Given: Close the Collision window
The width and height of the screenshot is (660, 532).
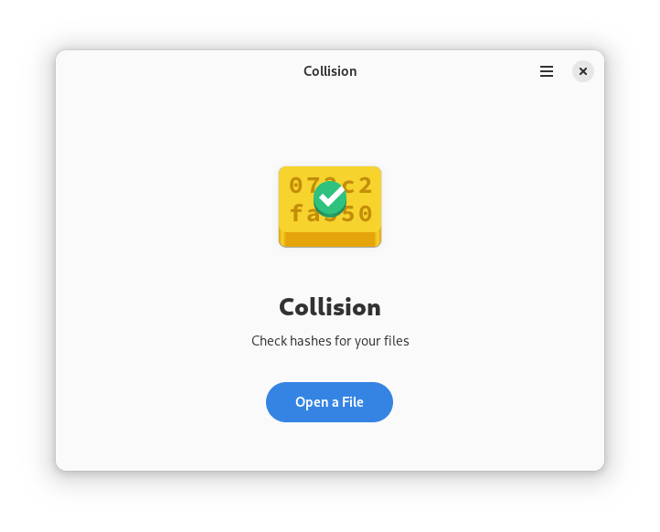Looking at the screenshot, I should (583, 71).
